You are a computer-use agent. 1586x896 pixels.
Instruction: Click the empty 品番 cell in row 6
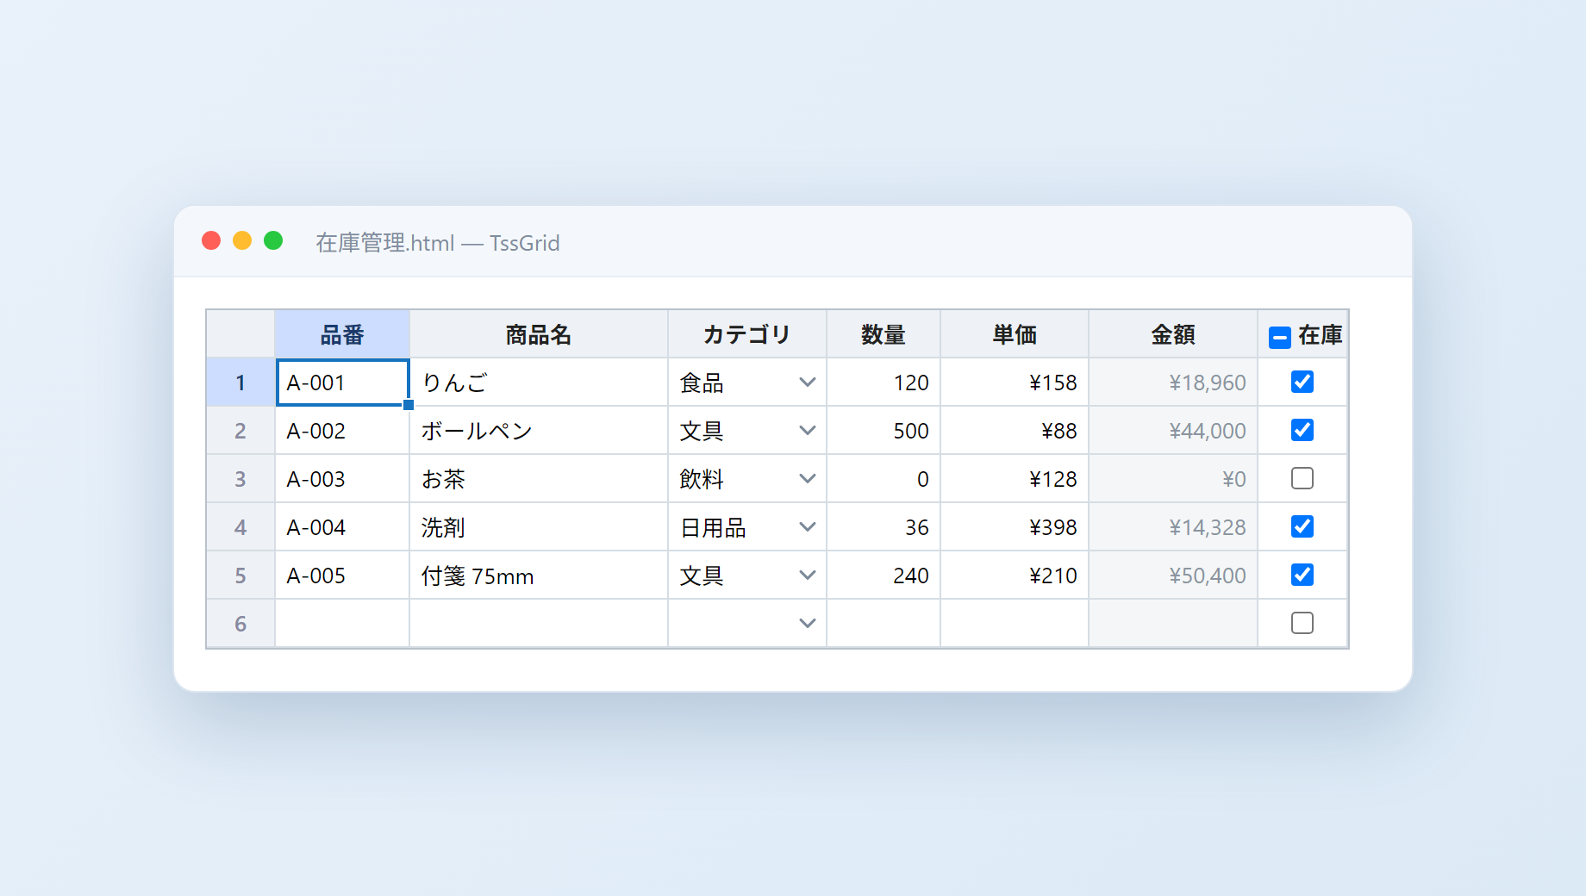[342, 624]
